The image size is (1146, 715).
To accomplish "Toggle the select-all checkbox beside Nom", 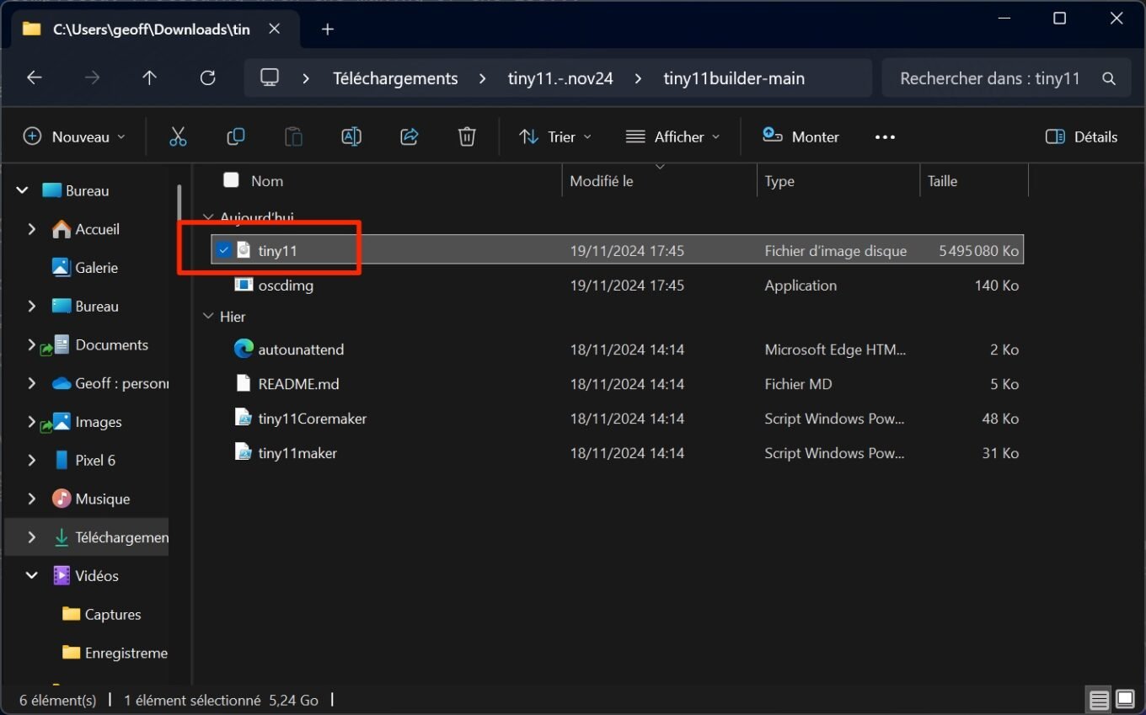I will point(231,179).
